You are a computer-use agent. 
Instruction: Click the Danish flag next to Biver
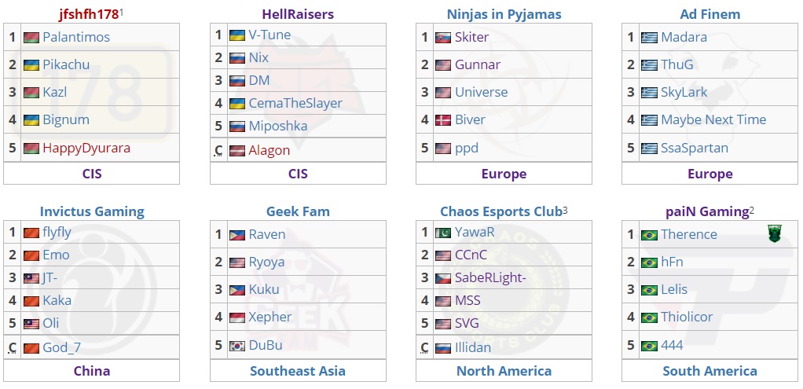[443, 120]
